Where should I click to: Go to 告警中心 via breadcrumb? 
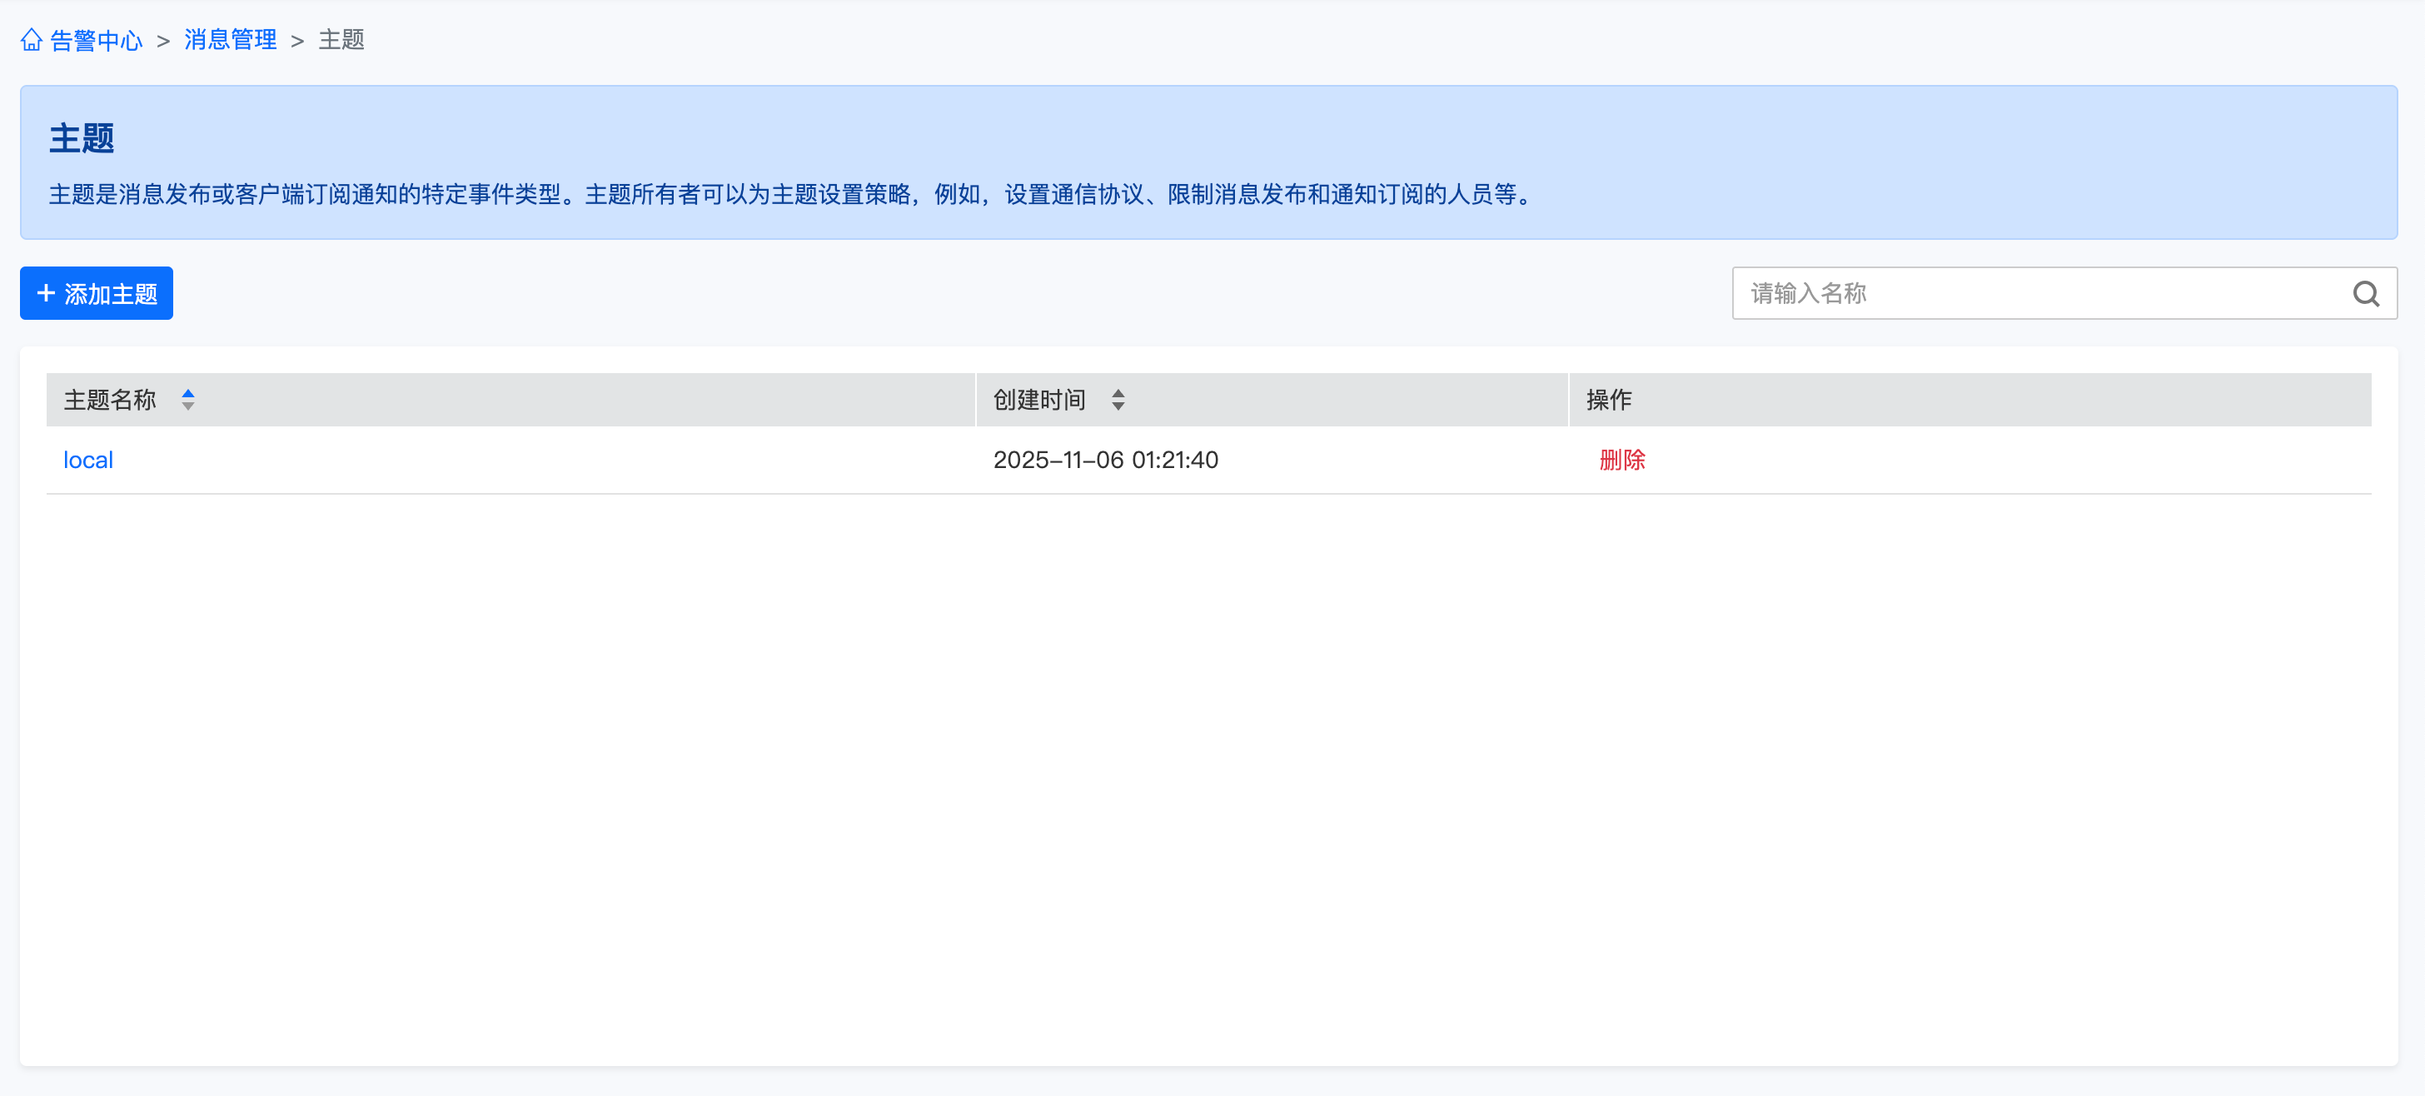(95, 39)
